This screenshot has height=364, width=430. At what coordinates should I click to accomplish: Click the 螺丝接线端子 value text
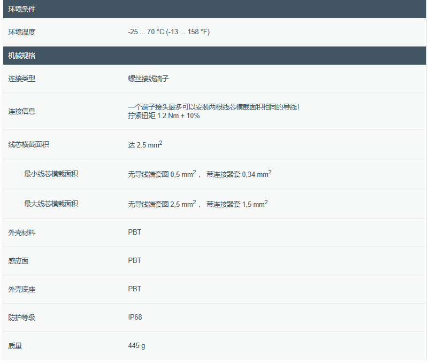click(x=148, y=79)
